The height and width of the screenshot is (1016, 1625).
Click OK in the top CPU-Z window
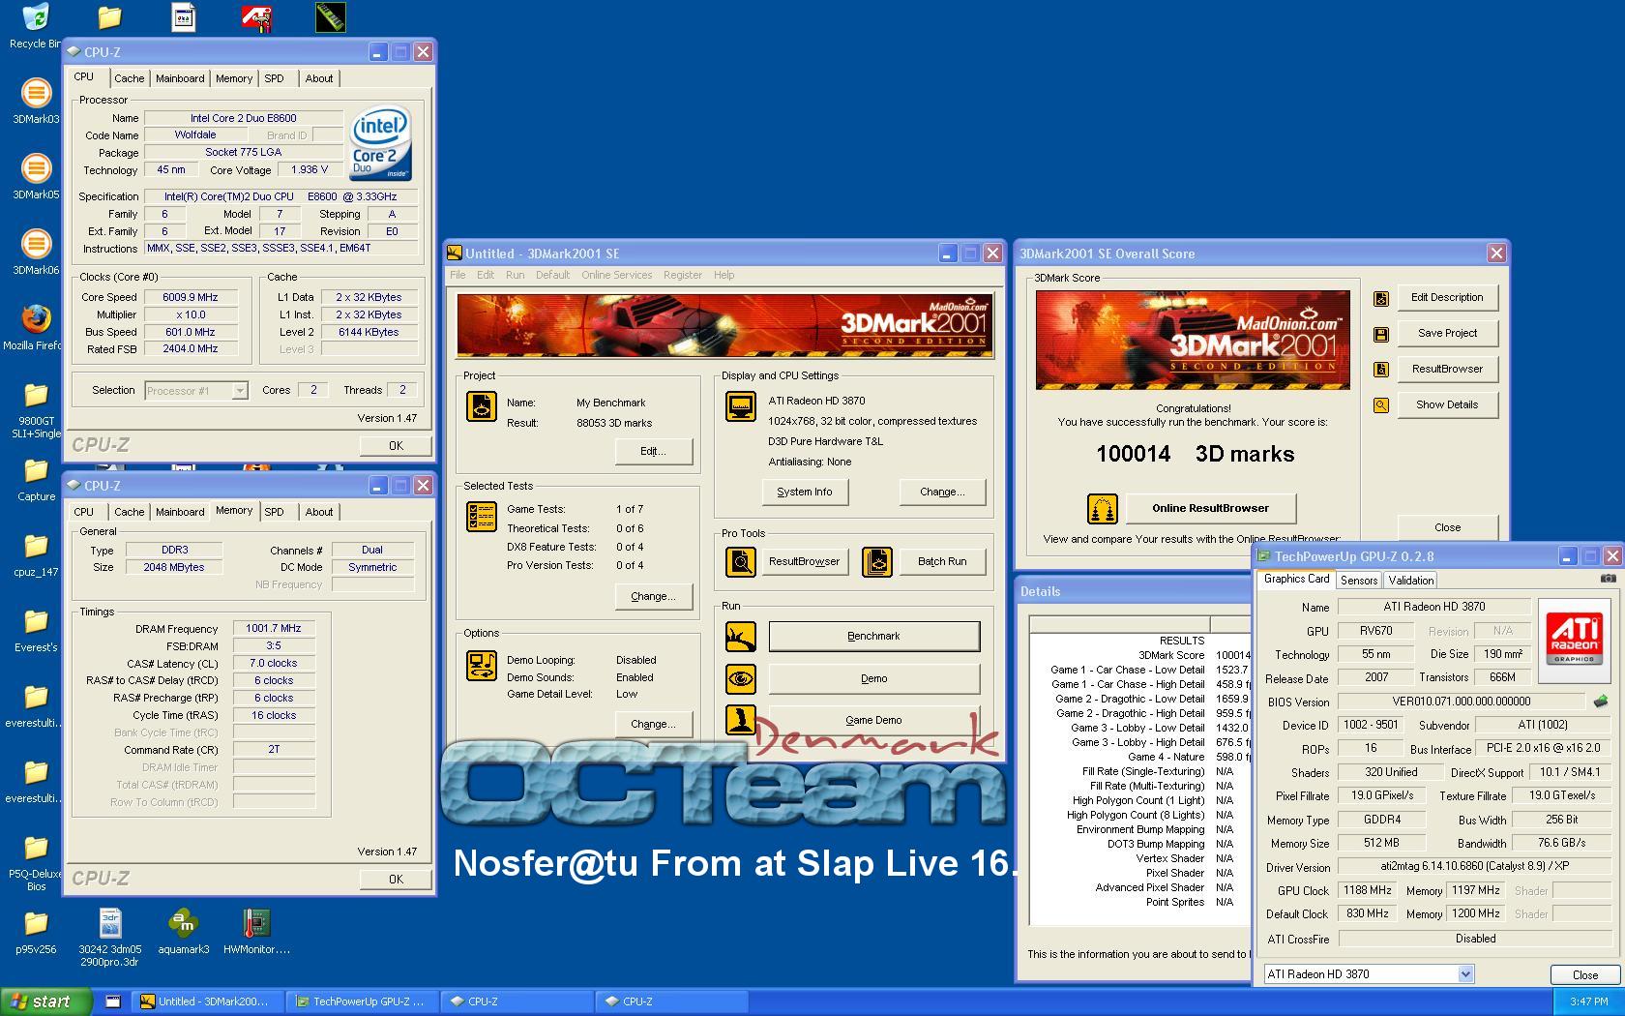tap(396, 445)
